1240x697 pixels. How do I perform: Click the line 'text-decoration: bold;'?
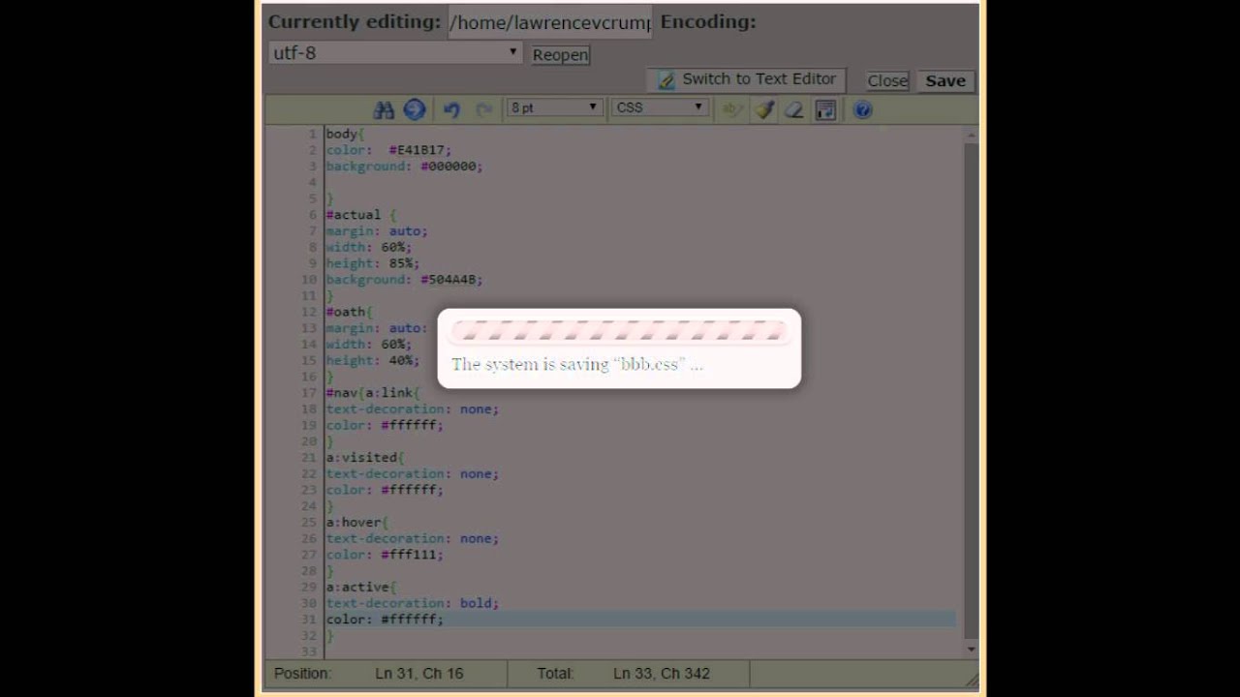click(413, 603)
